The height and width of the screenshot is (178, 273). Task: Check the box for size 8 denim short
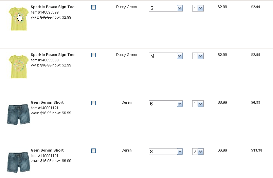coord(94,151)
